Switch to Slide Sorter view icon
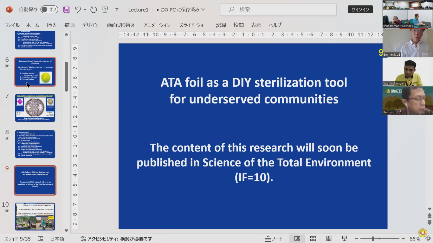433x243 pixels. click(x=313, y=239)
